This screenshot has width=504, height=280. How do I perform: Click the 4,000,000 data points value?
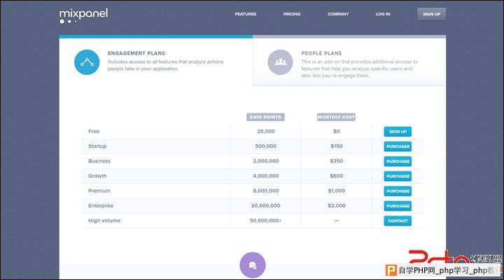[266, 176]
